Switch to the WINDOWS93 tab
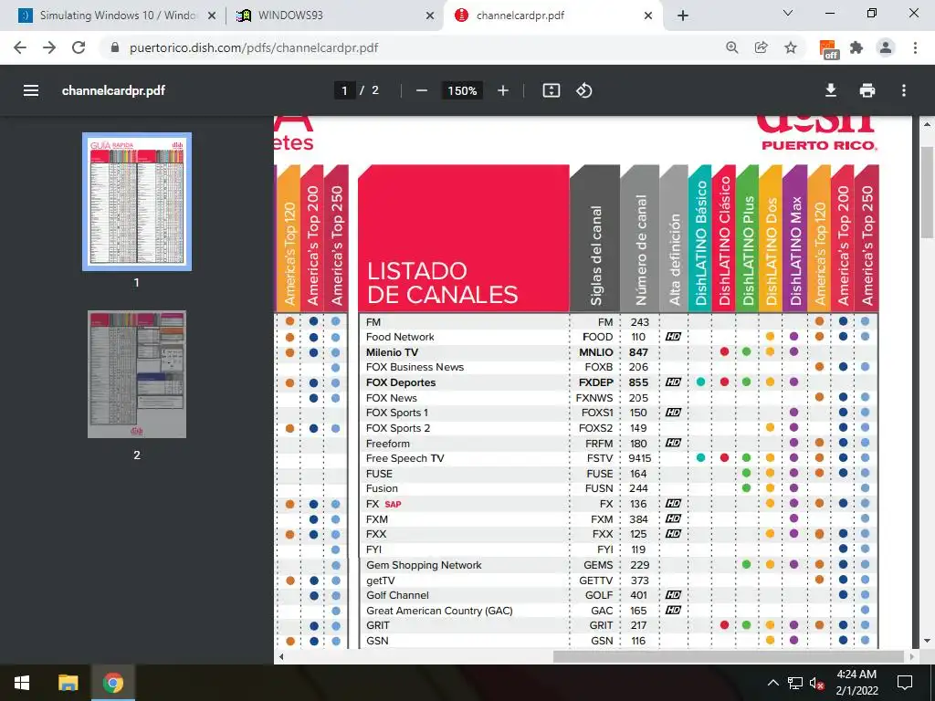 coord(334,16)
